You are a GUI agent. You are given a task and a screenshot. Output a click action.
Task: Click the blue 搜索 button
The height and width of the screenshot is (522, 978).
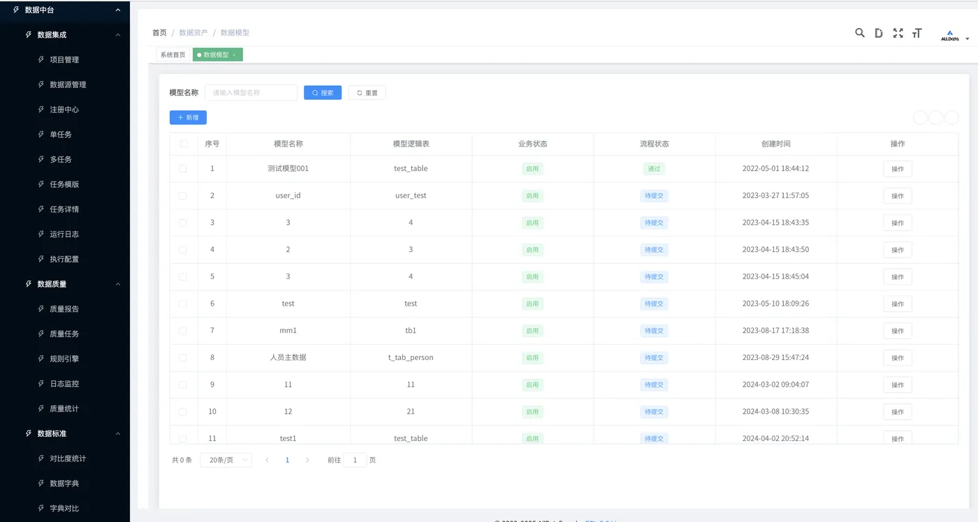[323, 93]
